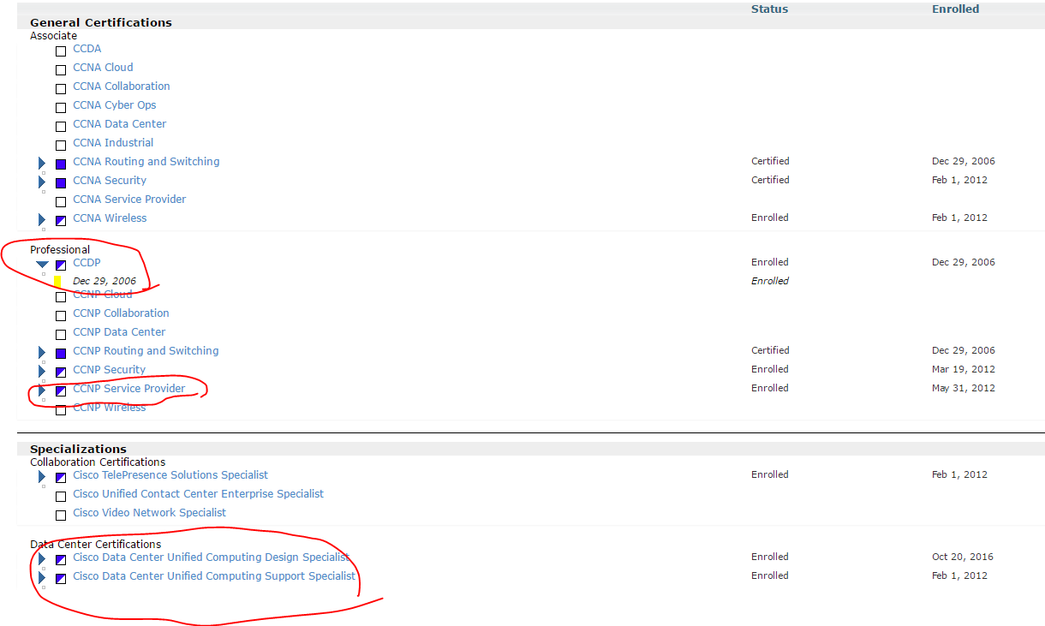Tick the CCNA Industrial checkbox
Screen dimensions: 1045x626
(61, 146)
